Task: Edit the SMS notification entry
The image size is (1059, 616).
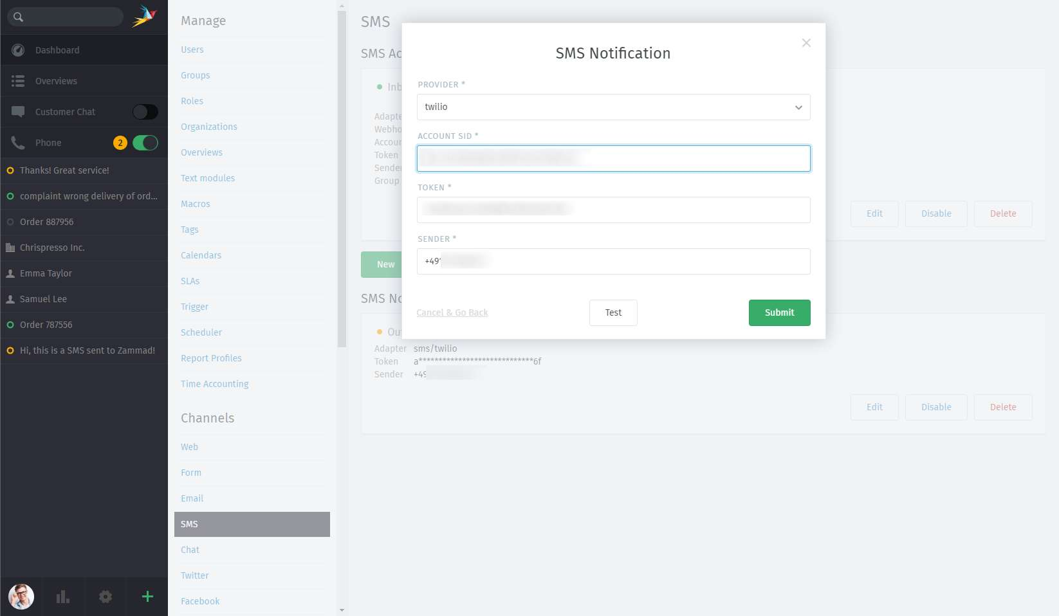Action: click(x=874, y=407)
